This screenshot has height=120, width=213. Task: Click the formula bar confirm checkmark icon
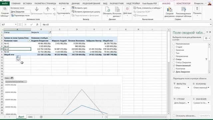pos(31,24)
